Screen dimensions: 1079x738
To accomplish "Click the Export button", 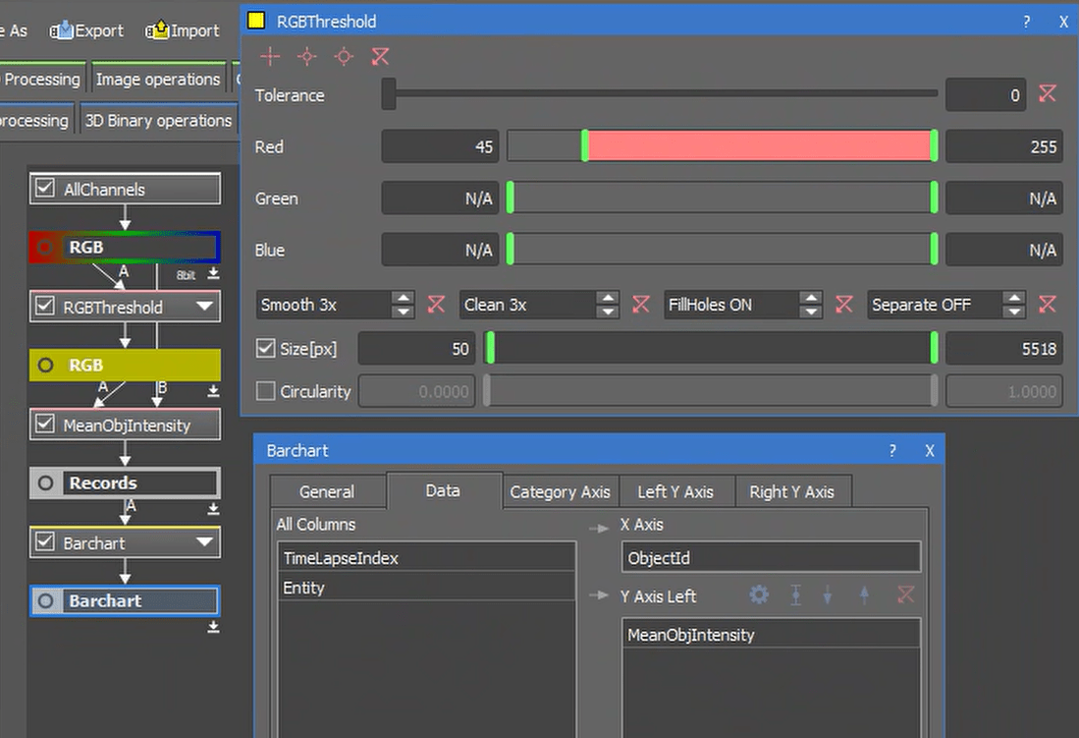I will pyautogui.click(x=85, y=30).
